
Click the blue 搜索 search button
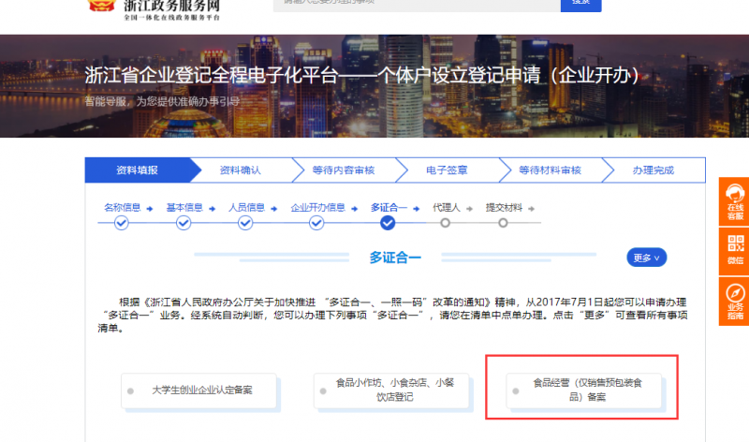(x=580, y=4)
